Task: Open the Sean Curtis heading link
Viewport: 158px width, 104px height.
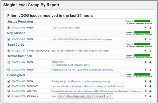Action: tap(16, 45)
